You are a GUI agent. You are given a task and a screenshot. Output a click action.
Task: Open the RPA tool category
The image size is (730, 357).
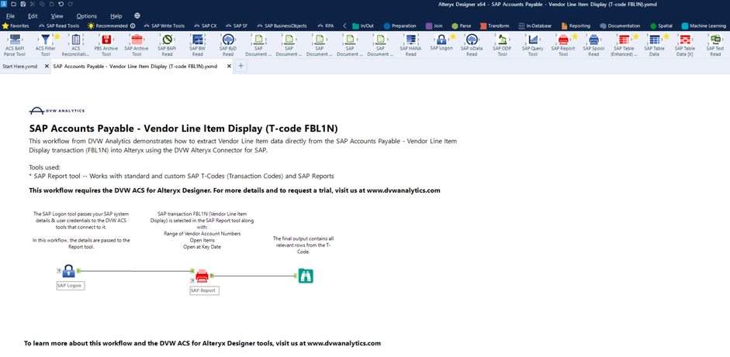[x=325, y=26]
